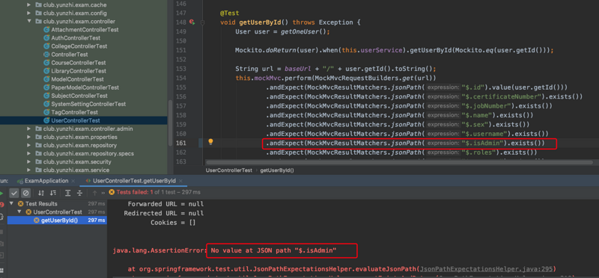The image size is (599, 278).
Task: Collapse the UserControllerTest results node
Action: (19, 212)
